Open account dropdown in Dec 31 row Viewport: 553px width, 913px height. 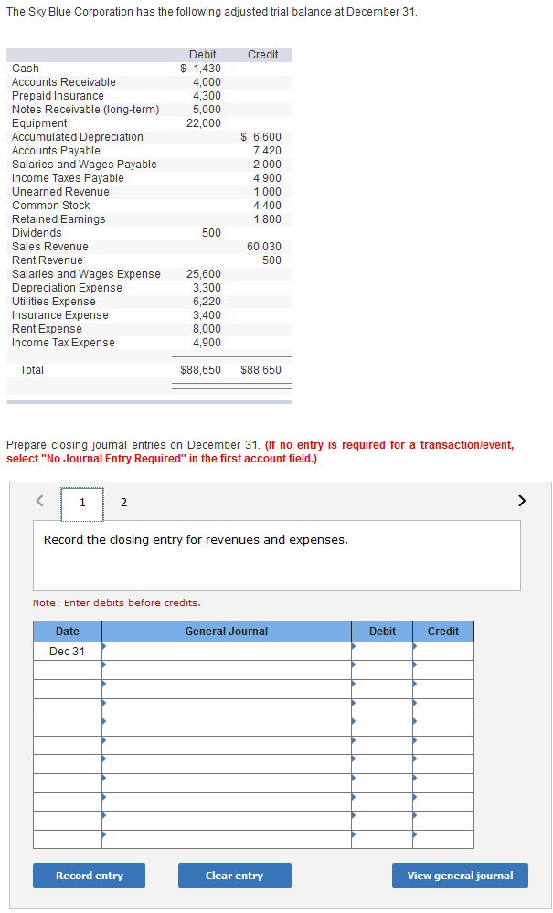point(227,651)
